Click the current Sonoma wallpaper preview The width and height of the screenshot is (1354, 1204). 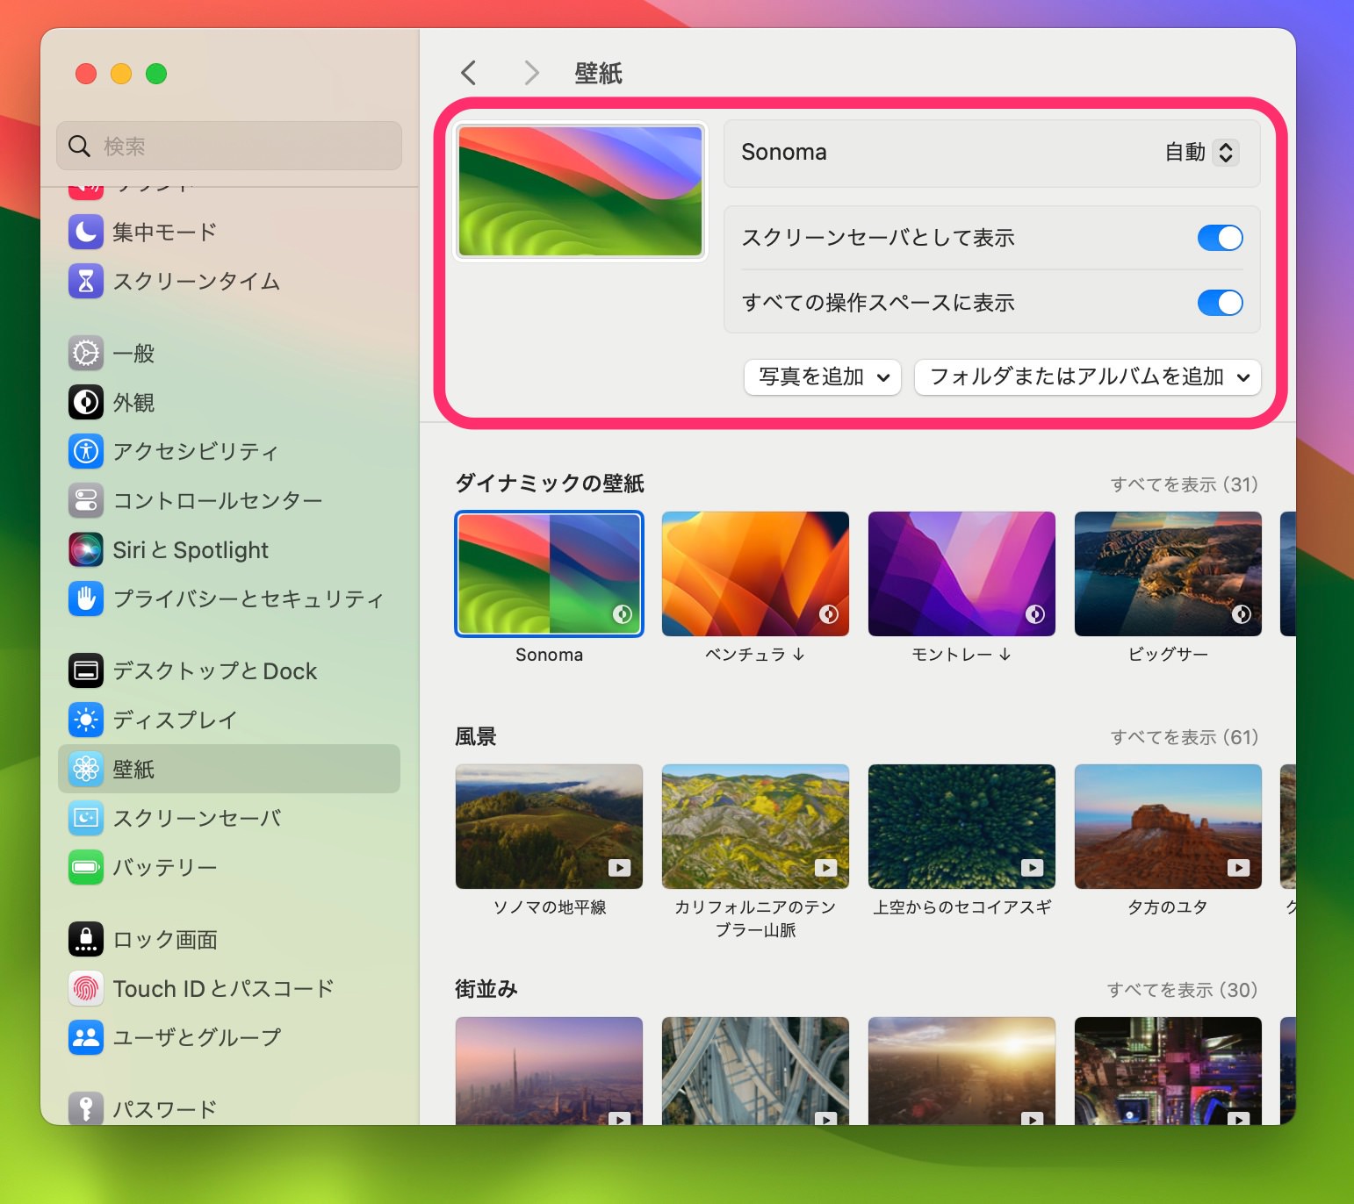pyautogui.click(x=580, y=191)
